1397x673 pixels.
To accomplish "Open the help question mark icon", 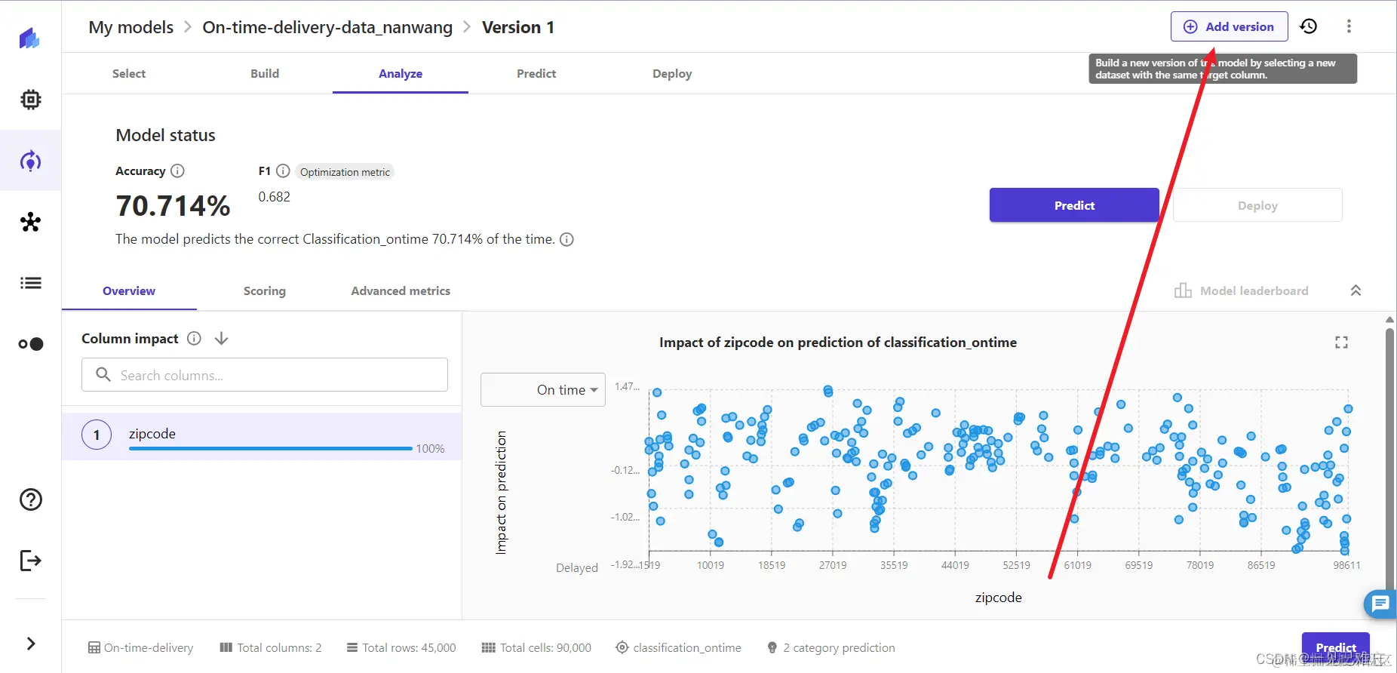I will tap(31, 499).
